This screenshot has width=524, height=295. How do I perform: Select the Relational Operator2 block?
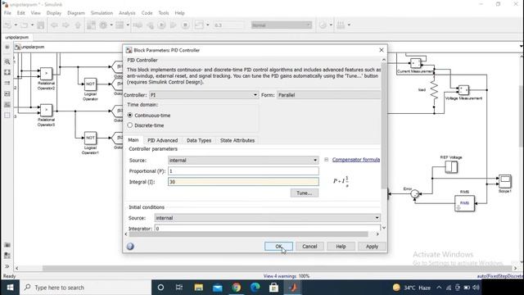pos(46,74)
